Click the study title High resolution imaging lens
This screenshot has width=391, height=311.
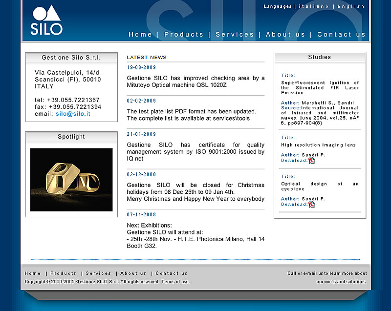tap(319, 145)
